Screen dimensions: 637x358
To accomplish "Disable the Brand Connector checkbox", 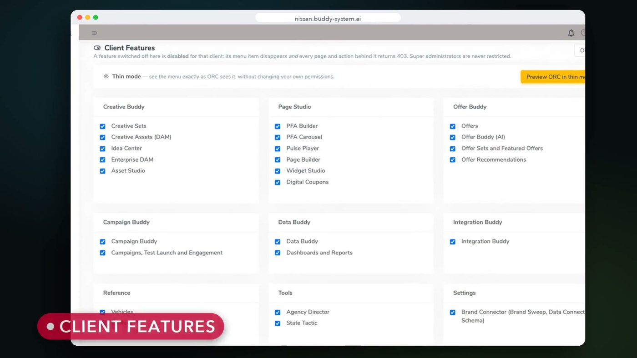I will click(453, 313).
